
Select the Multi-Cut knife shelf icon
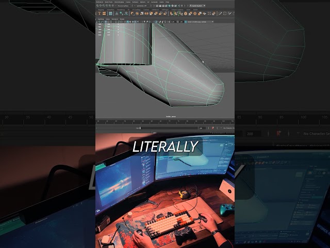coord(220,13)
